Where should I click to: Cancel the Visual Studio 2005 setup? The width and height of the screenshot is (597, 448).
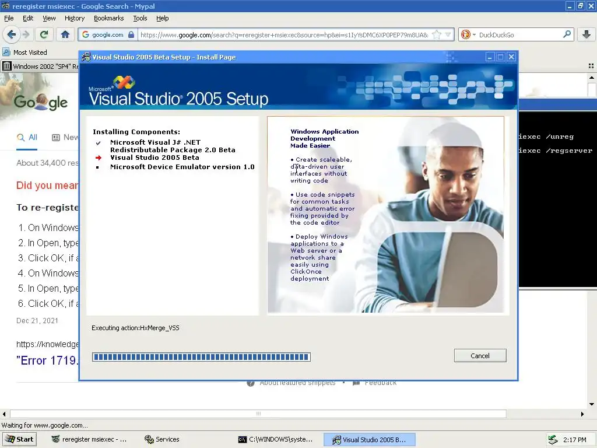tap(480, 355)
